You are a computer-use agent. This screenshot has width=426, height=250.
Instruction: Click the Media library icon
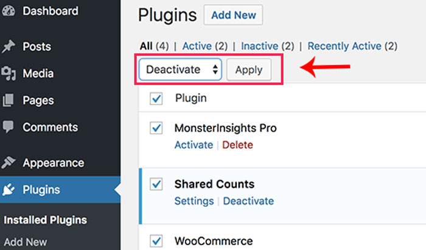coord(9,74)
